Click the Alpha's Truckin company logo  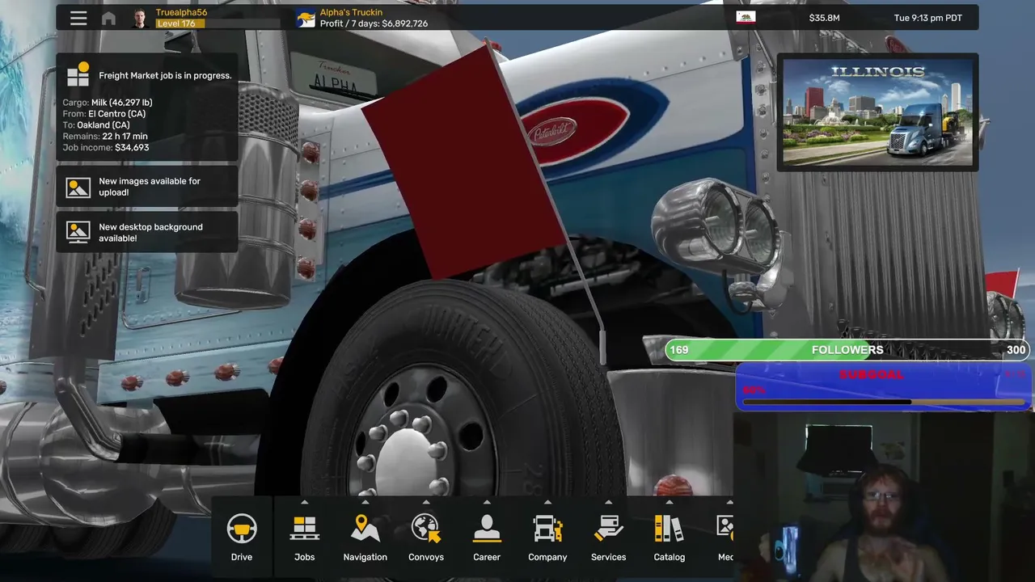click(x=306, y=18)
